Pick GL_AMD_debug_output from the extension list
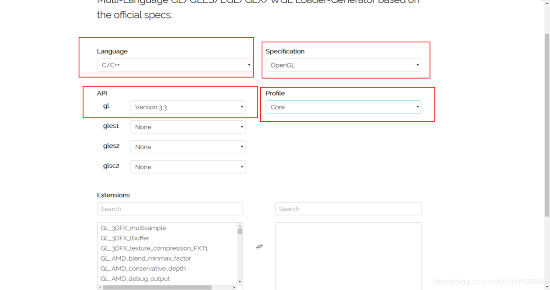This screenshot has width=550, height=290. coord(135,279)
